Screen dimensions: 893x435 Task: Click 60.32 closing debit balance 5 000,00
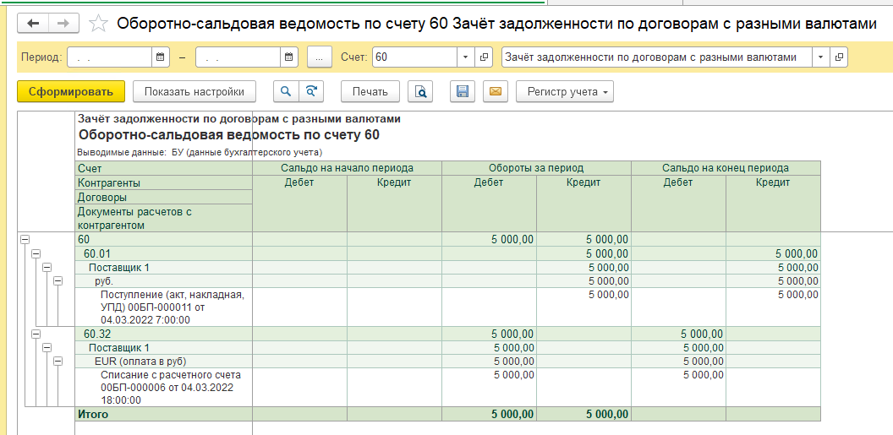click(702, 334)
